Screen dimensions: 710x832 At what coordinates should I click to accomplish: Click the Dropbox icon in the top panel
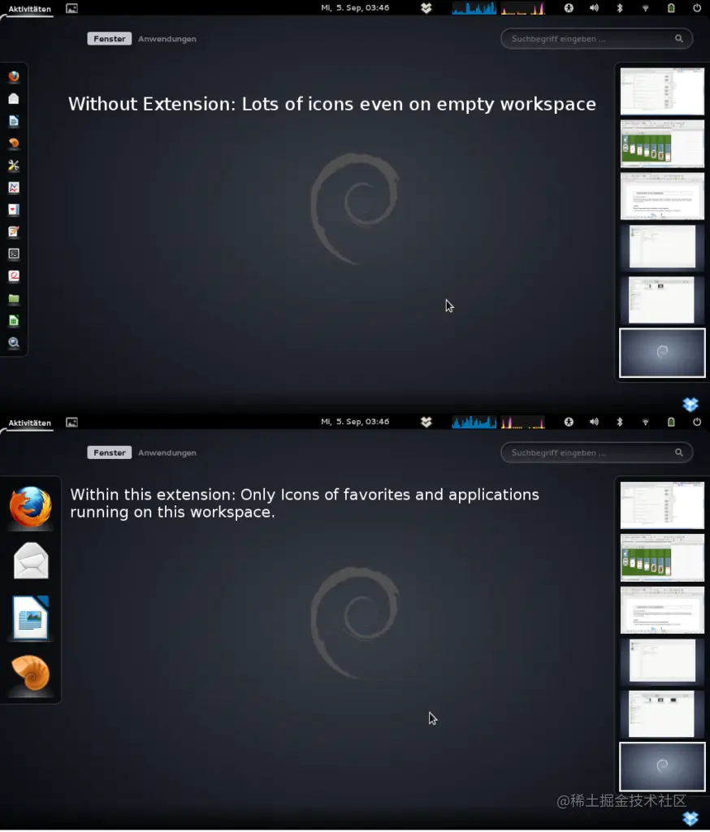pos(426,8)
